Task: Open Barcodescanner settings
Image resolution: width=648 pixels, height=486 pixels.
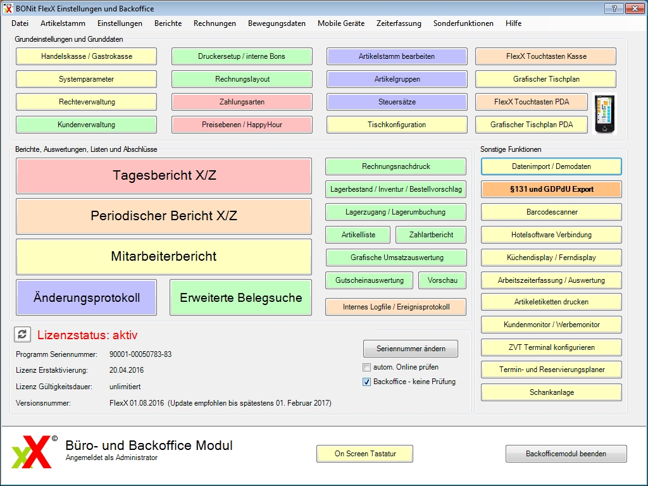Action: [551, 211]
